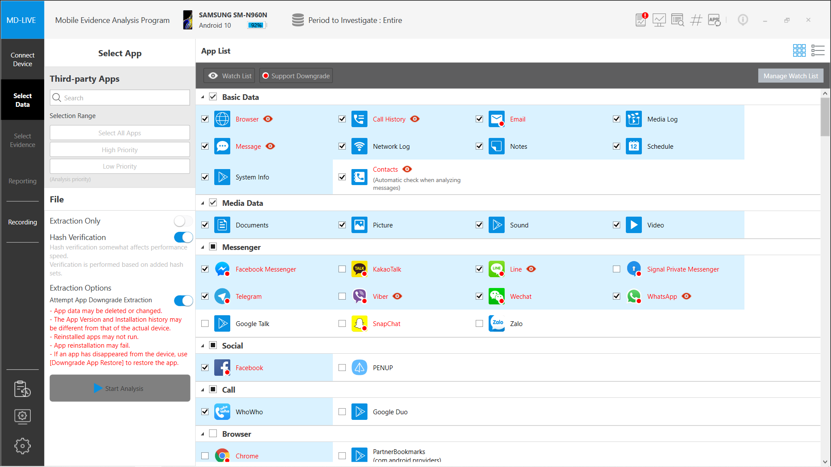Screen dimensions: 831x467
Task: Collapse the Browser category section
Action: coord(203,434)
